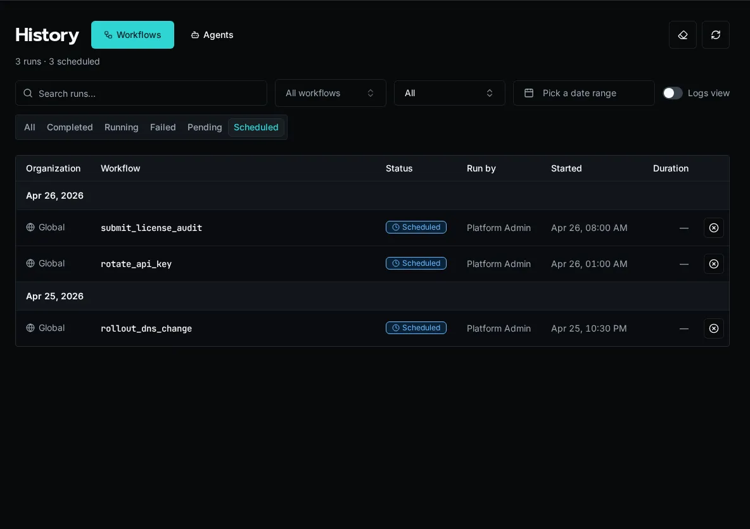This screenshot has height=529, width=750.
Task: Open the rotate_api_key workflow run
Action: [136, 264]
